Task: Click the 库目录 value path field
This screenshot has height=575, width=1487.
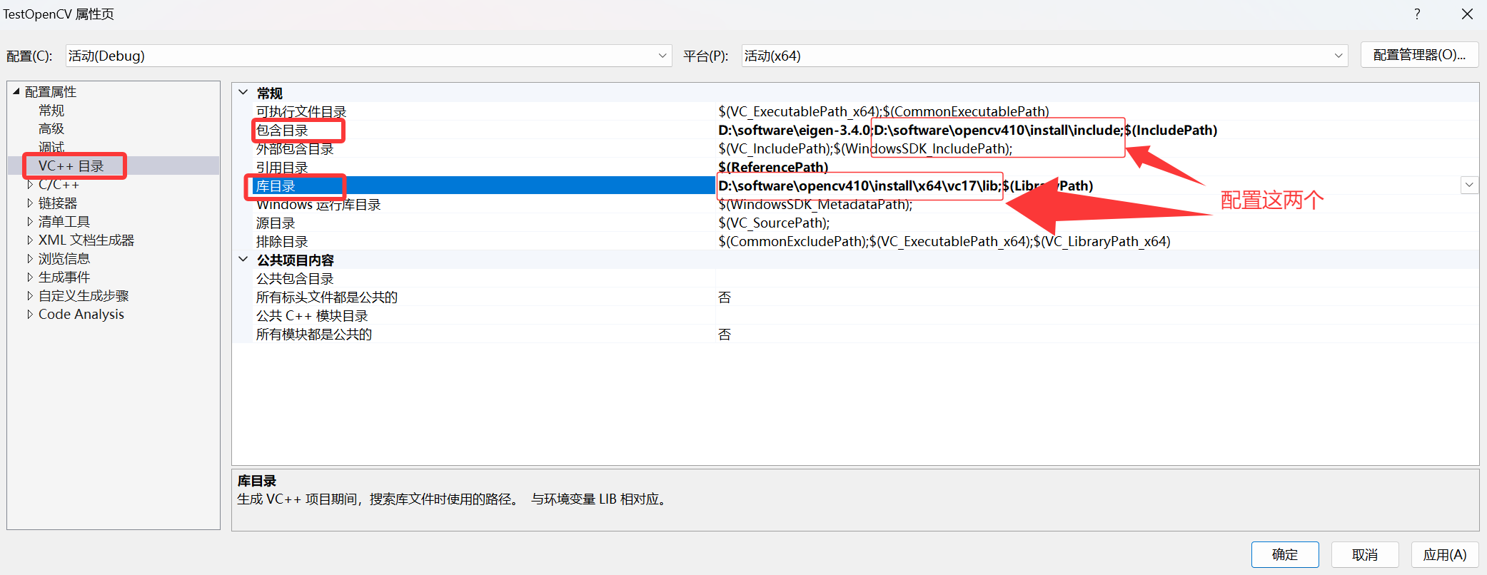Action: (x=905, y=186)
